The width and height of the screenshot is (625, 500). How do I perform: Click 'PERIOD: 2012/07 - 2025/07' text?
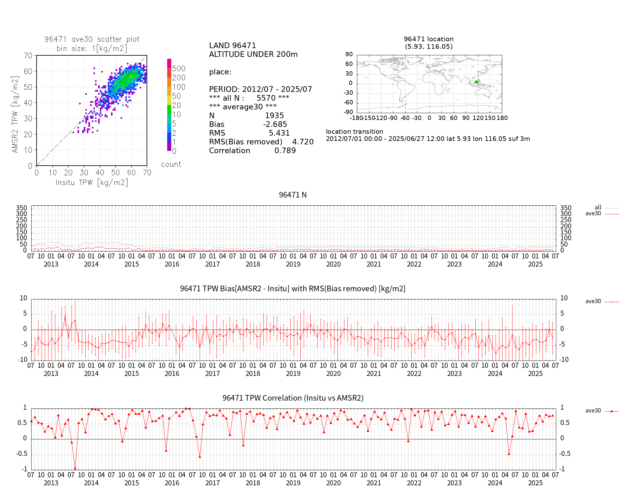[261, 89]
